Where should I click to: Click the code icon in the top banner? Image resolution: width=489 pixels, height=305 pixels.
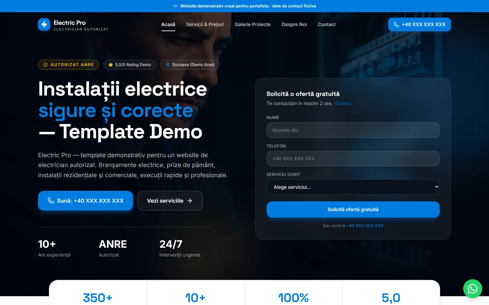coord(175,6)
